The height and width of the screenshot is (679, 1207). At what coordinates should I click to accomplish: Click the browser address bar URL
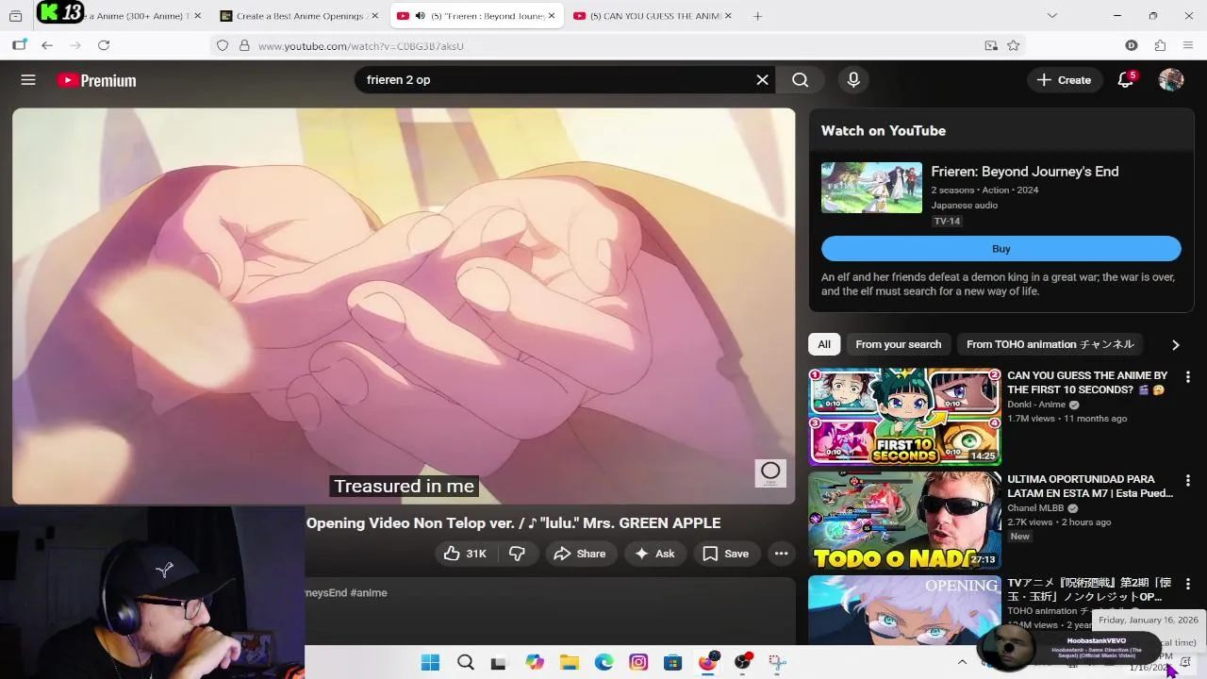pos(360,45)
